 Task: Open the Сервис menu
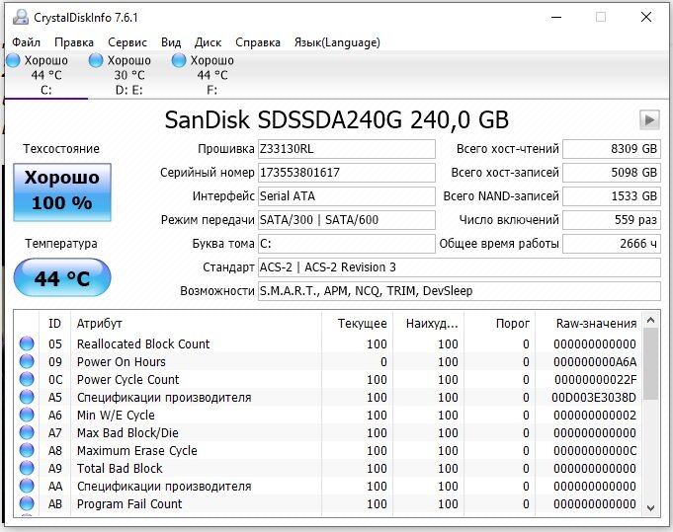(127, 42)
